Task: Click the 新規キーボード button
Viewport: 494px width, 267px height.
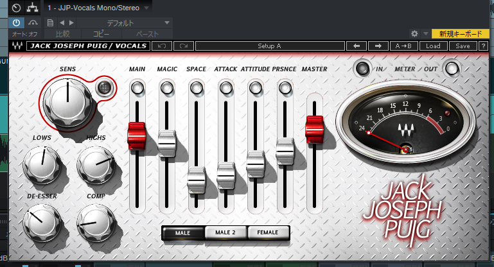Action: (x=461, y=33)
